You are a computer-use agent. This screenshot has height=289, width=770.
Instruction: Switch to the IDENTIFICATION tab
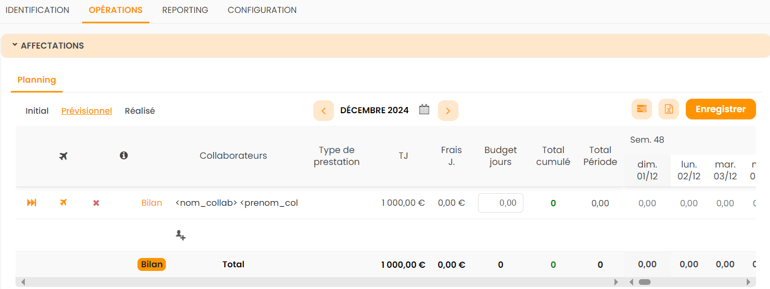[x=37, y=10]
